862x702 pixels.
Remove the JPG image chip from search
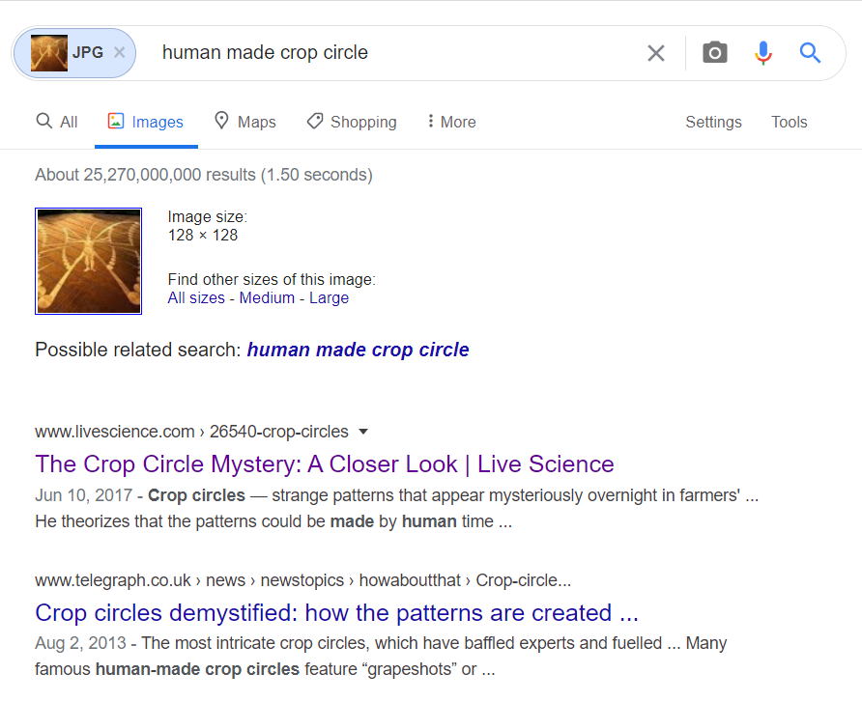119,53
